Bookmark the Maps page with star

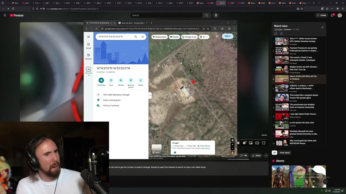pos(208,29)
